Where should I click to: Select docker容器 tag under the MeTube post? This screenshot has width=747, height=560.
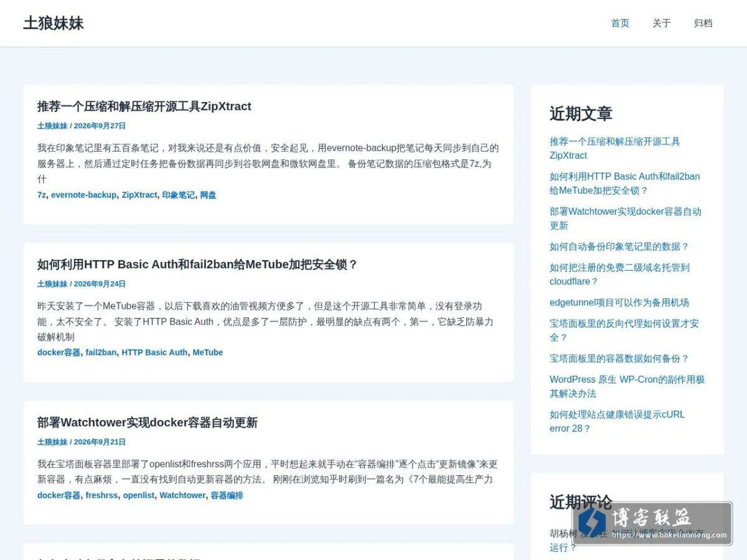click(x=59, y=352)
